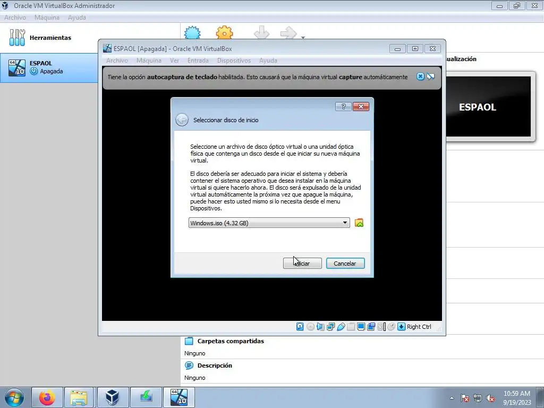Click the Right Ctrl host key label
Screen dimensions: 544x408
coord(419,327)
